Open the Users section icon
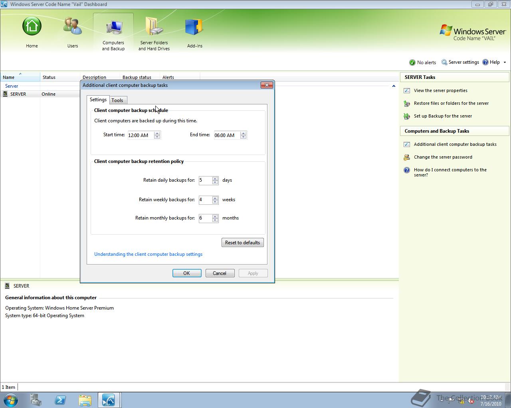This screenshot has height=408, width=511. click(x=73, y=27)
